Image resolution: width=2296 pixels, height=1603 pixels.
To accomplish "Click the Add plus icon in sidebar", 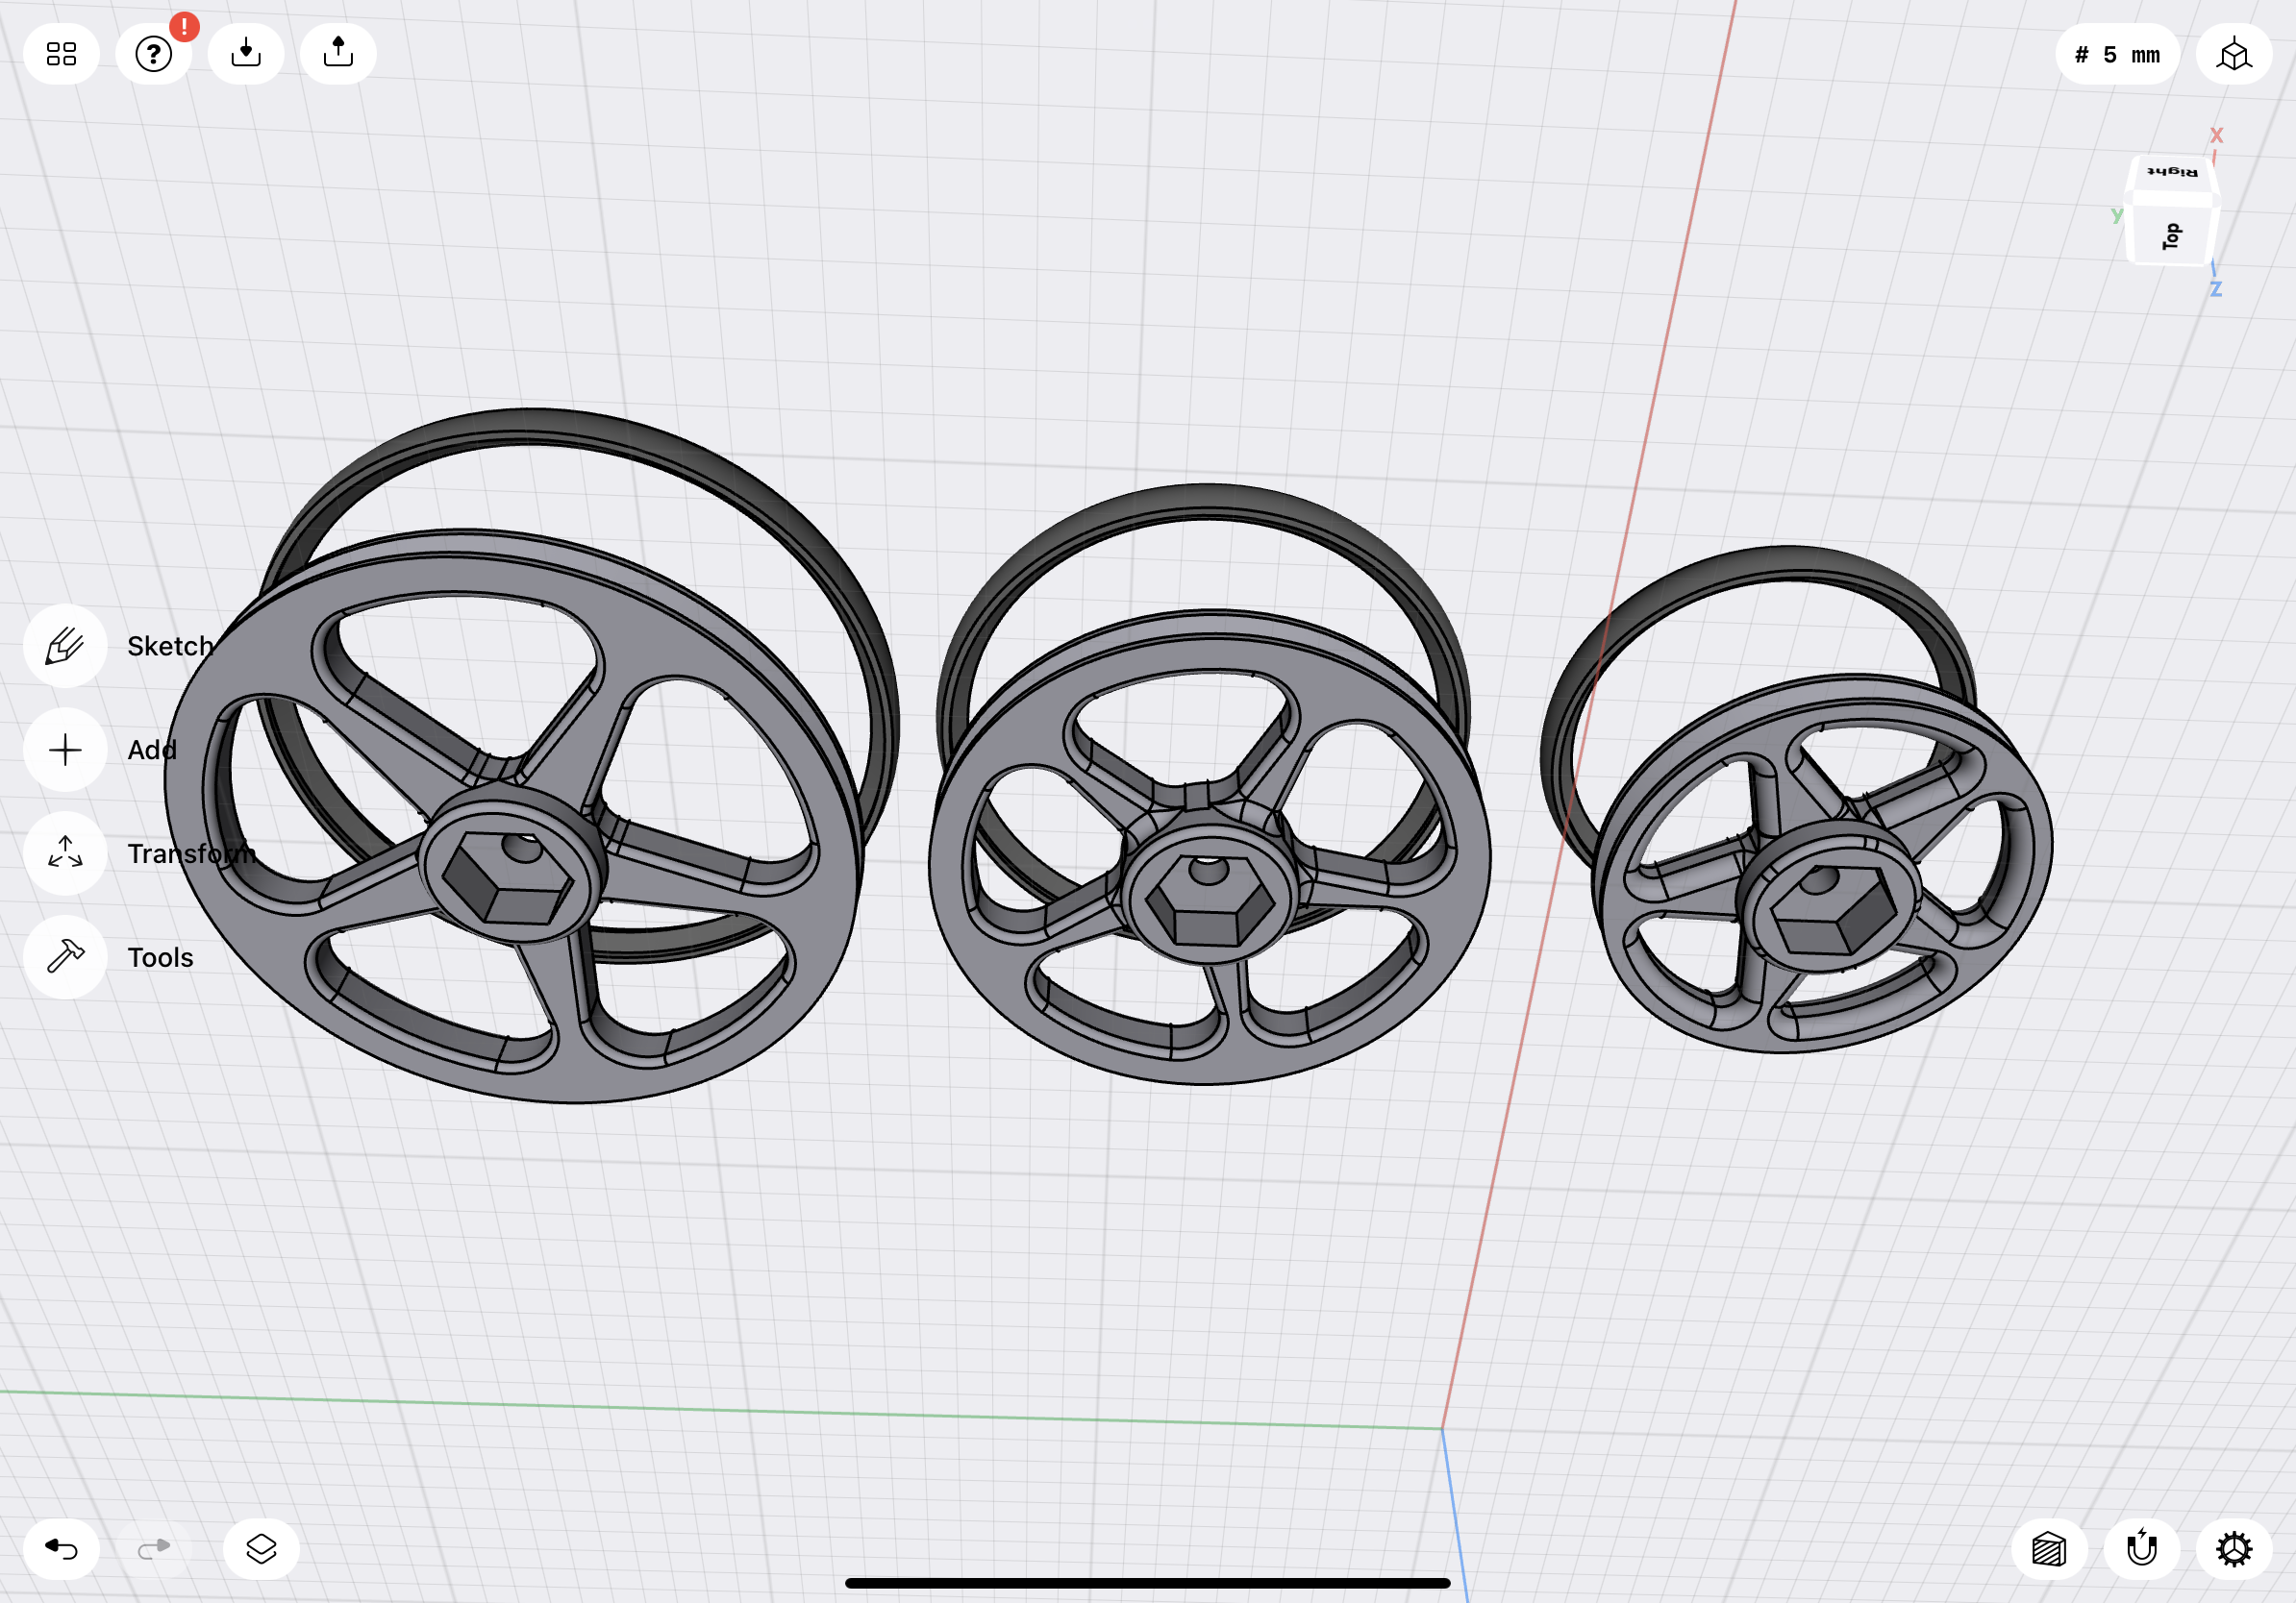I will 64,750.
